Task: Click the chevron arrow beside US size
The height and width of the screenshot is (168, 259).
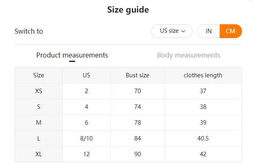Action: click(x=183, y=31)
